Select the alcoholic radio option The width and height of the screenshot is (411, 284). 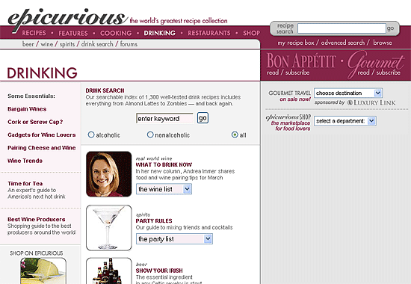(91, 135)
